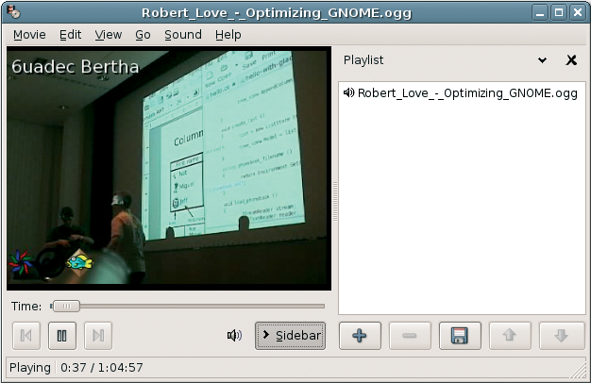Maximize the Totem window
This screenshot has height=383, width=591.
[x=559, y=12]
